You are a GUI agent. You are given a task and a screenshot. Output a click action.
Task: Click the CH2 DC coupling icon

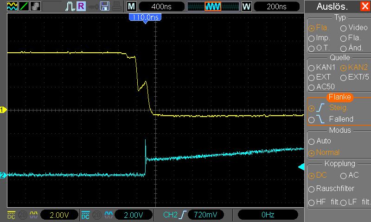pyautogui.click(x=85, y=215)
